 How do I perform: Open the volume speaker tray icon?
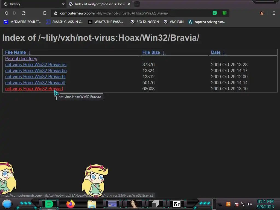250,204
